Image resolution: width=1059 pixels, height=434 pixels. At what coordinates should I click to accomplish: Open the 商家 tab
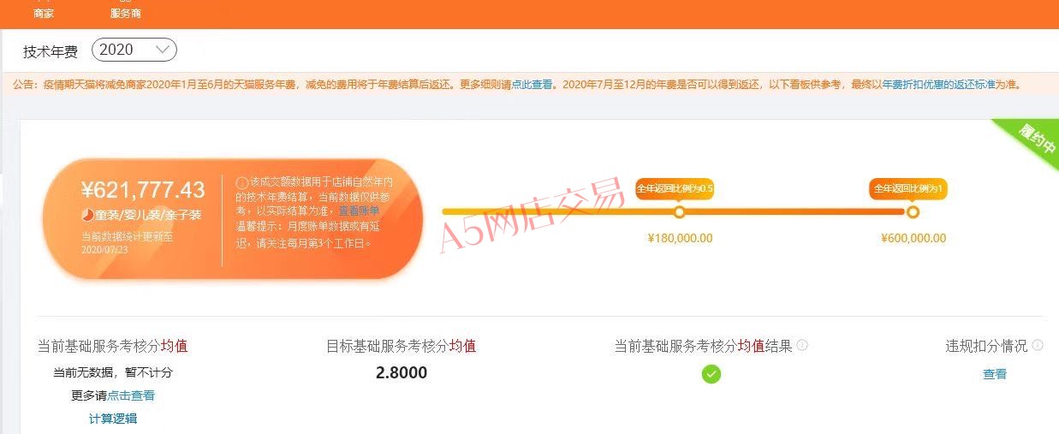[44, 14]
